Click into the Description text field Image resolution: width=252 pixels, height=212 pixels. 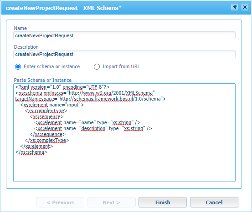(x=124, y=54)
